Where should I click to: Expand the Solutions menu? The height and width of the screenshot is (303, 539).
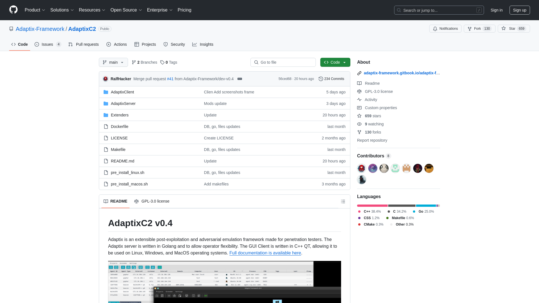pos(62,10)
